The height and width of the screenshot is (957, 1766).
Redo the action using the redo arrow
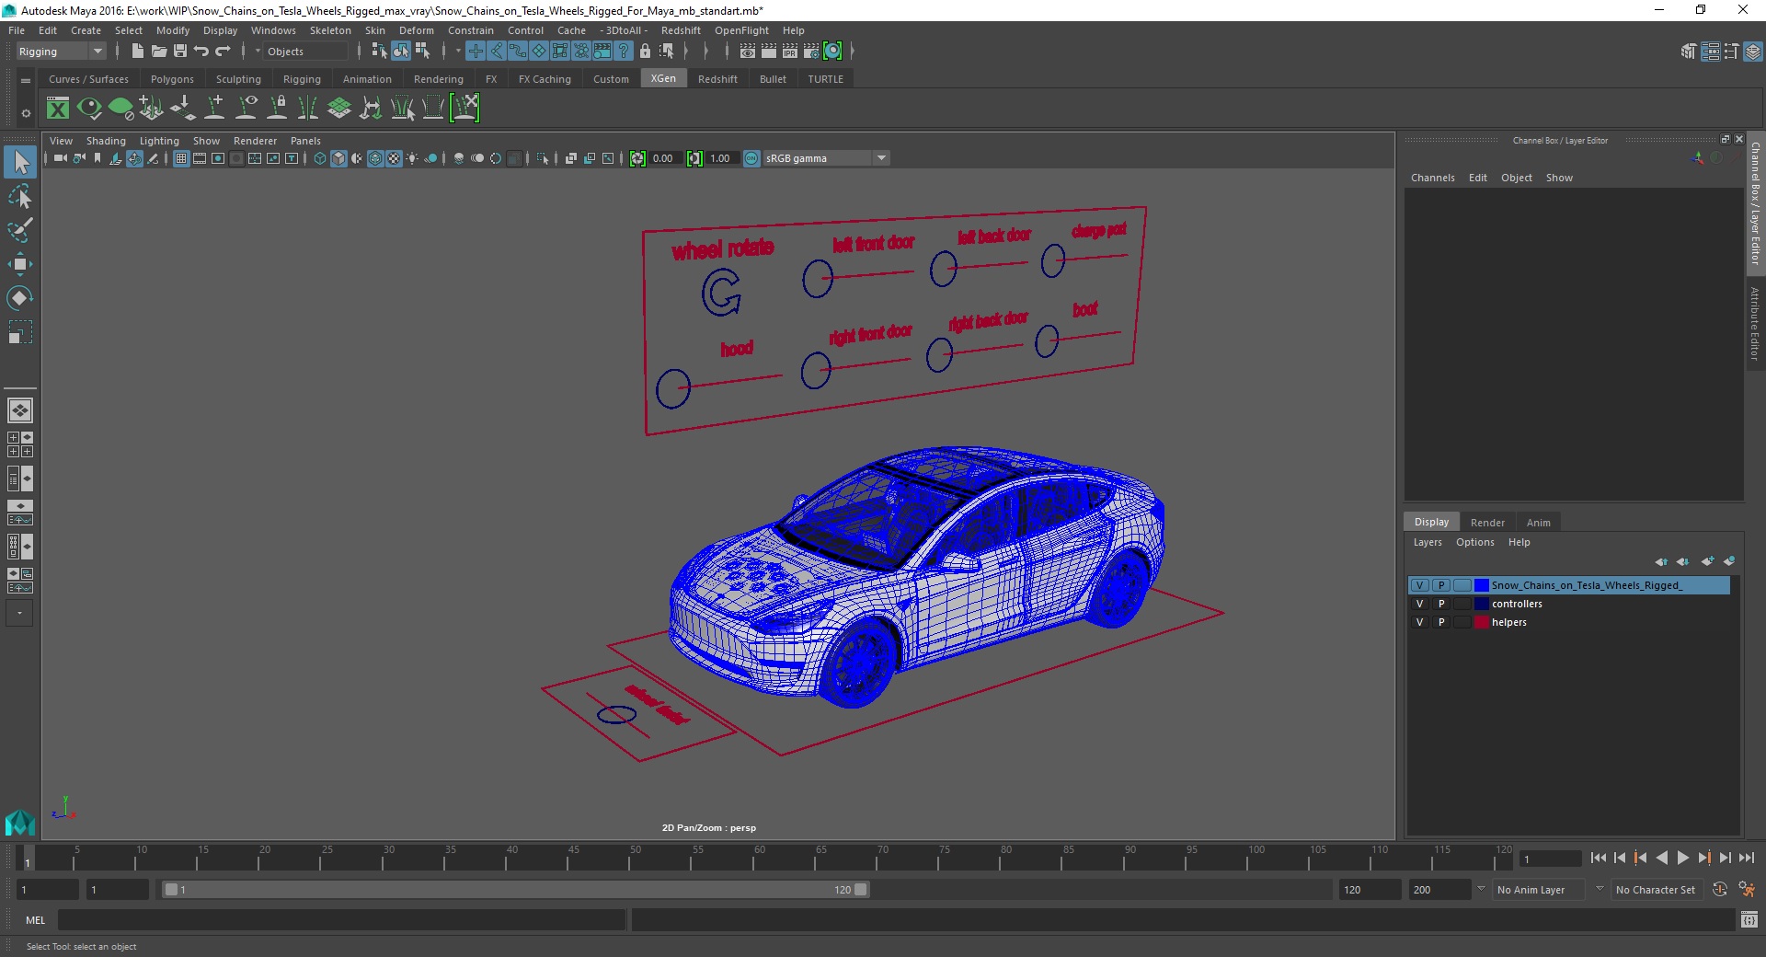(223, 52)
